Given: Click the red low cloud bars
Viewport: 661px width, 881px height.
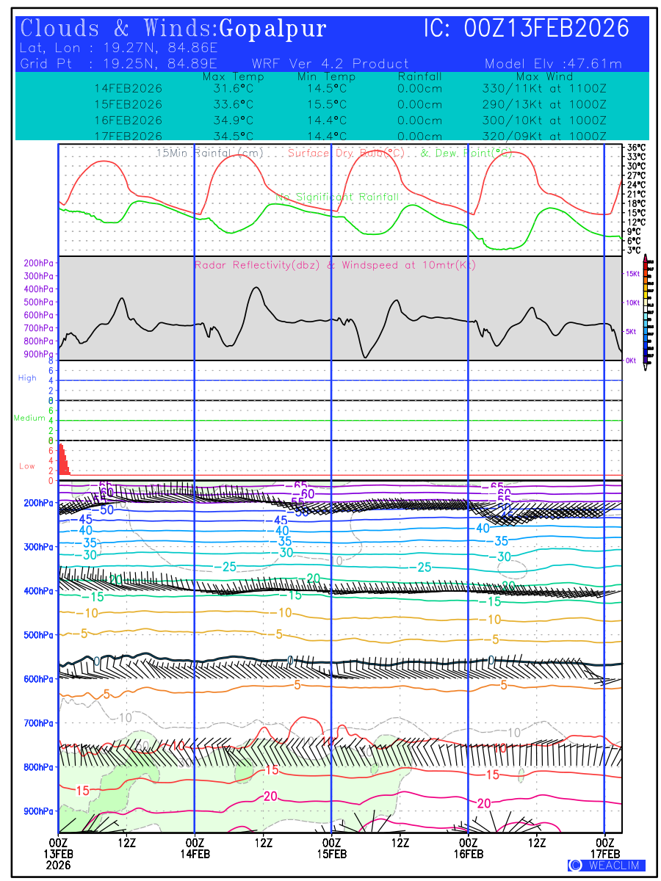Looking at the screenshot, I should 63,461.
